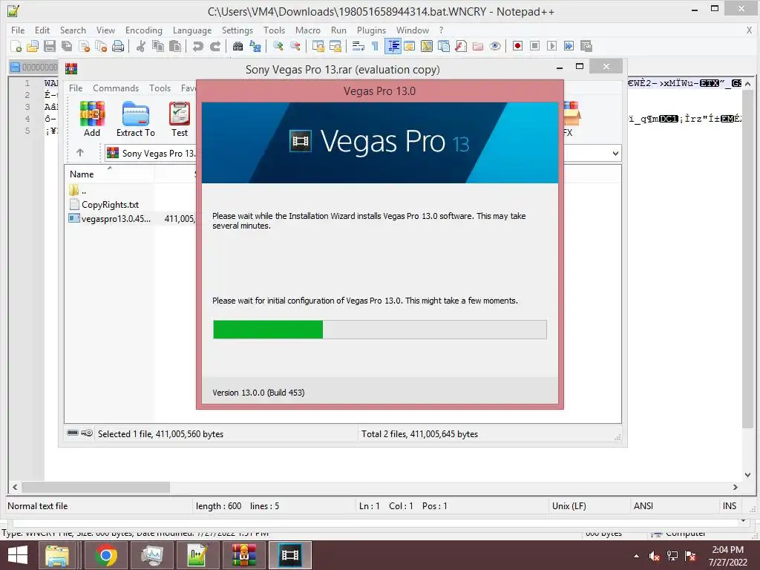
Task: Toggle Show All Characters pilcrow icon
Action: 375,46
